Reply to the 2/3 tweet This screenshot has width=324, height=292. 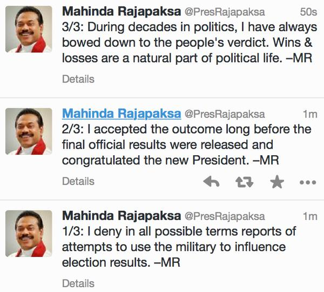tap(211, 182)
